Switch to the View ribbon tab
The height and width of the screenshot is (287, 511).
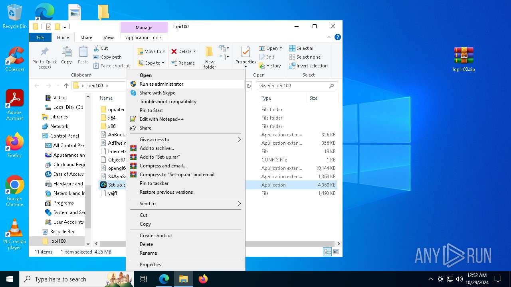pyautogui.click(x=109, y=37)
